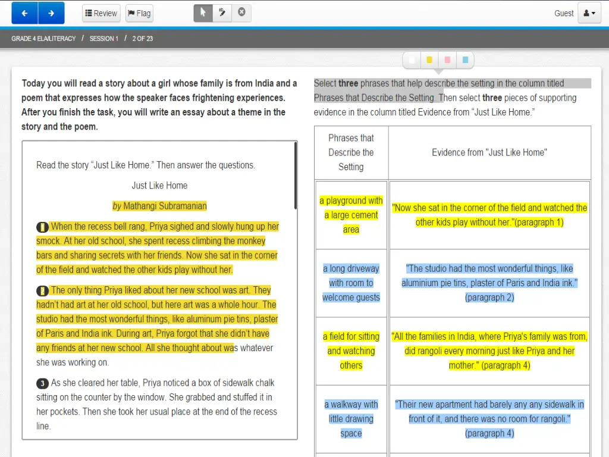Image resolution: width=609 pixels, height=457 pixels.
Task: Click the passage scrollbar thumb
Action: click(x=296, y=176)
